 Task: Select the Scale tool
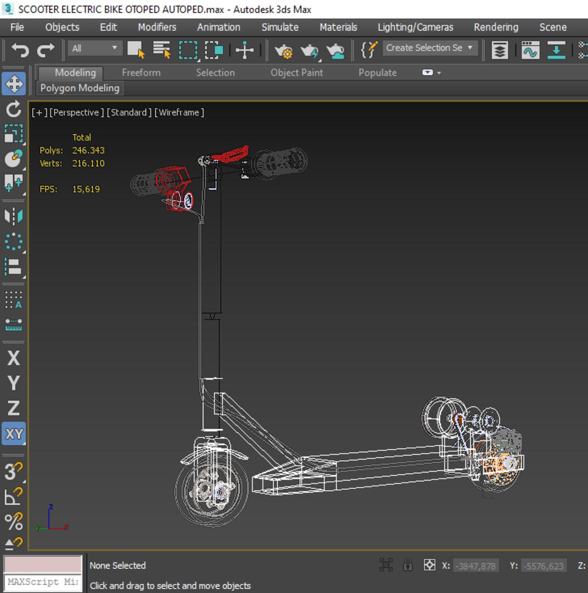tap(14, 133)
